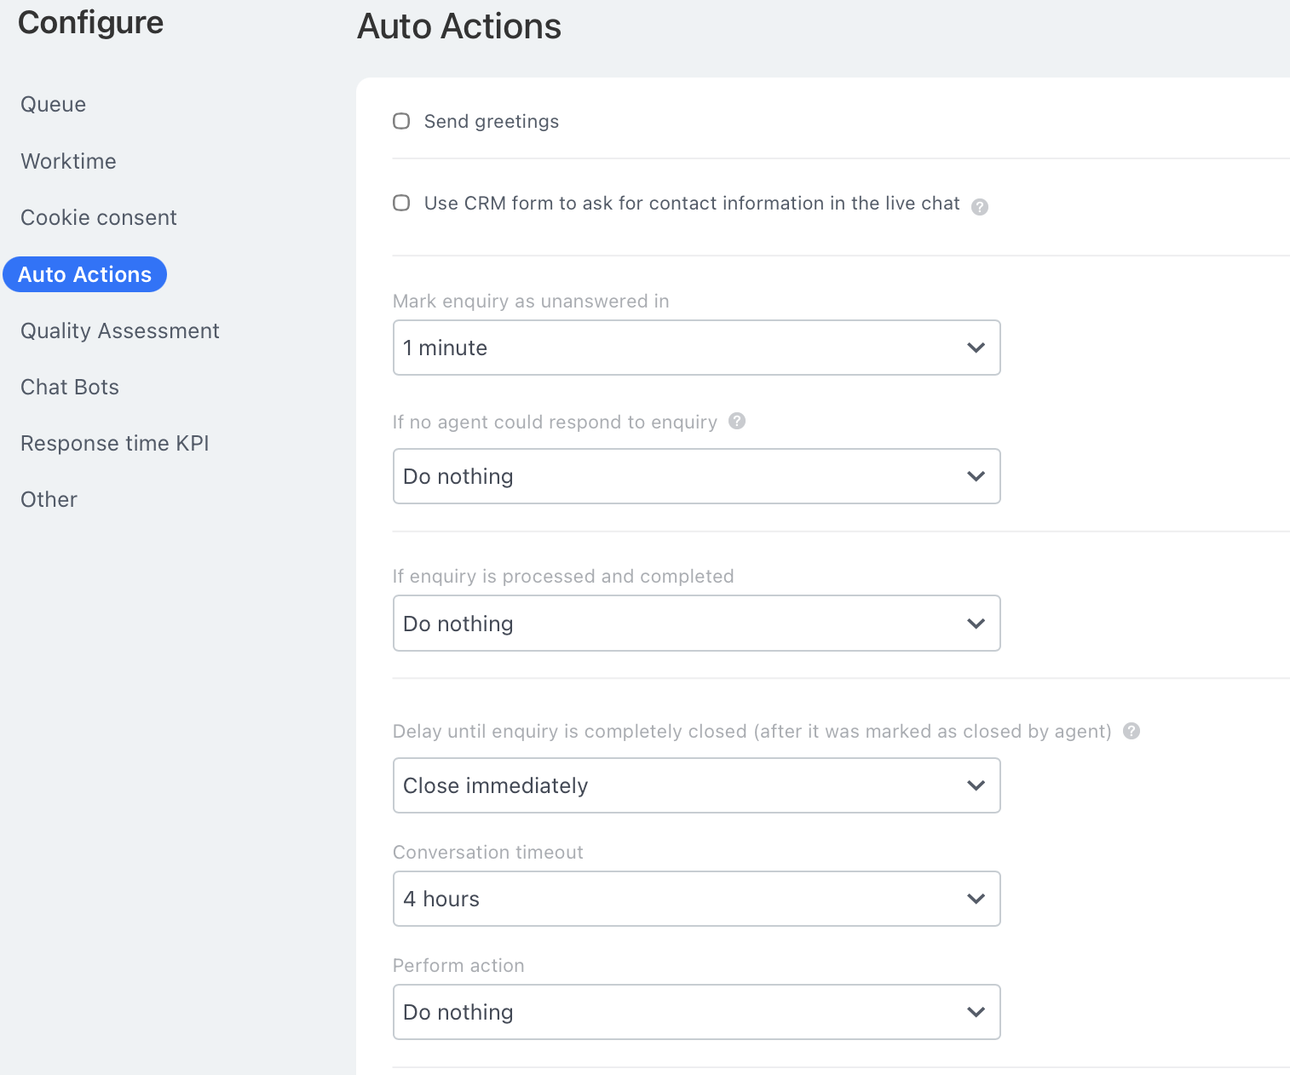Select Cookie consent in sidebar
Screen dimensions: 1290x1075
pyautogui.click(x=99, y=217)
